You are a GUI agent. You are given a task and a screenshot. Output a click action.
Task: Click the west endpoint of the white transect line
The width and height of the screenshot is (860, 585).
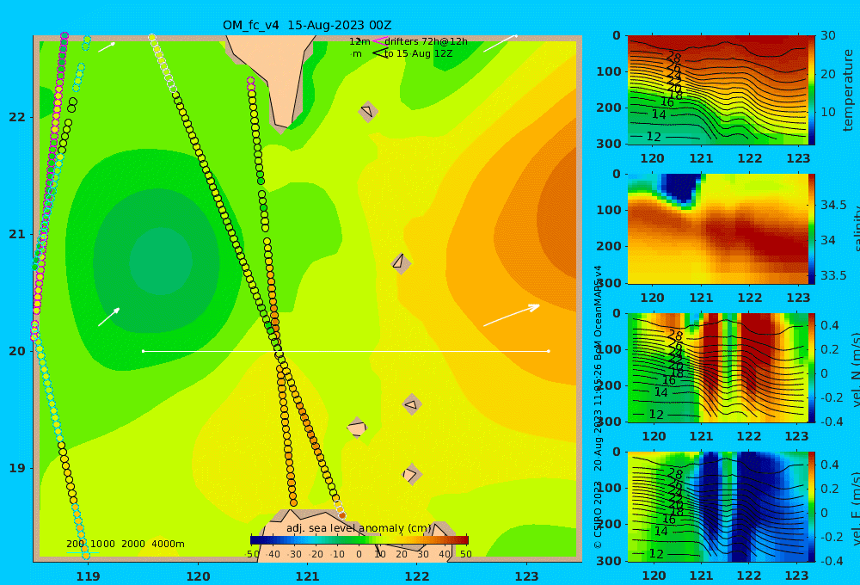tap(144, 351)
